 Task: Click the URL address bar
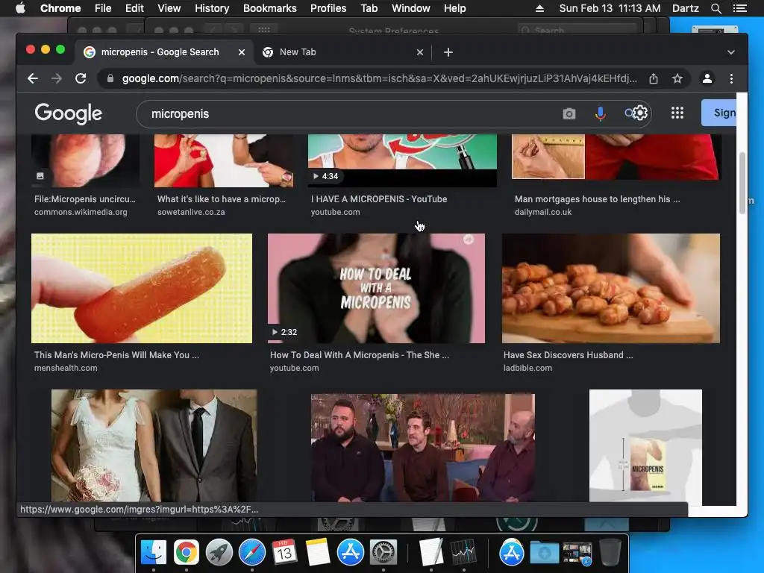tap(379, 78)
